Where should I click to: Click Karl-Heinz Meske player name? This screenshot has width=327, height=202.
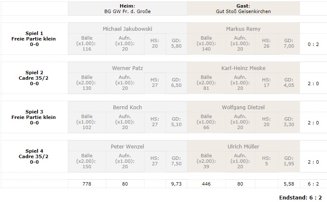click(243, 68)
